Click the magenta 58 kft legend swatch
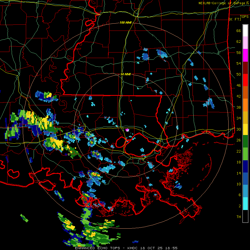This screenshot has height=250, width=250. tap(245, 55)
